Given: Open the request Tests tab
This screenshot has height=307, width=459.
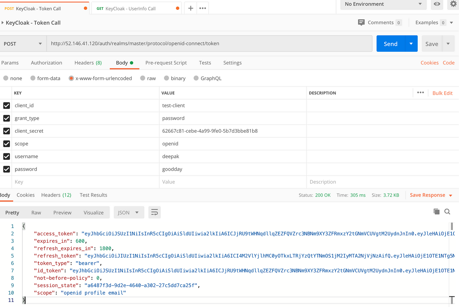Looking at the screenshot, I should tap(205, 63).
